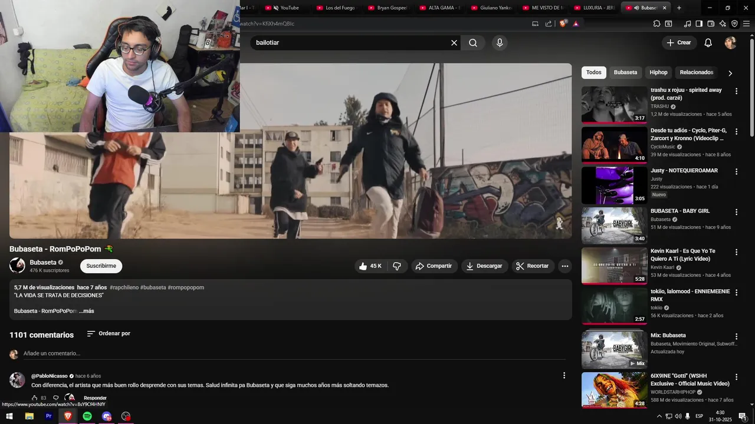Open Brave VPN shield icon
This screenshot has height=424, width=755.
[734, 24]
